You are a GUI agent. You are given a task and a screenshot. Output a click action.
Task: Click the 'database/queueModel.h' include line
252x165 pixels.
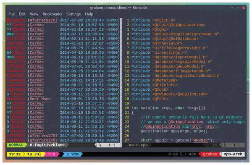point(168,66)
